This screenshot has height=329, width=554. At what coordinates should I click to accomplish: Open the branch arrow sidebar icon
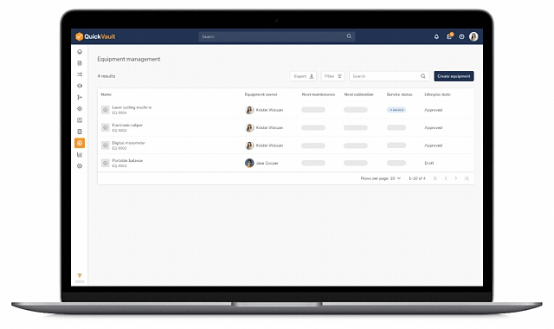coord(80,97)
